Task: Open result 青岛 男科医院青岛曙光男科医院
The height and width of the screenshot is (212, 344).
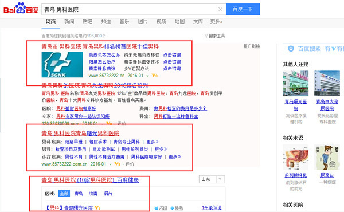Action: pyautogui.click(x=80, y=133)
